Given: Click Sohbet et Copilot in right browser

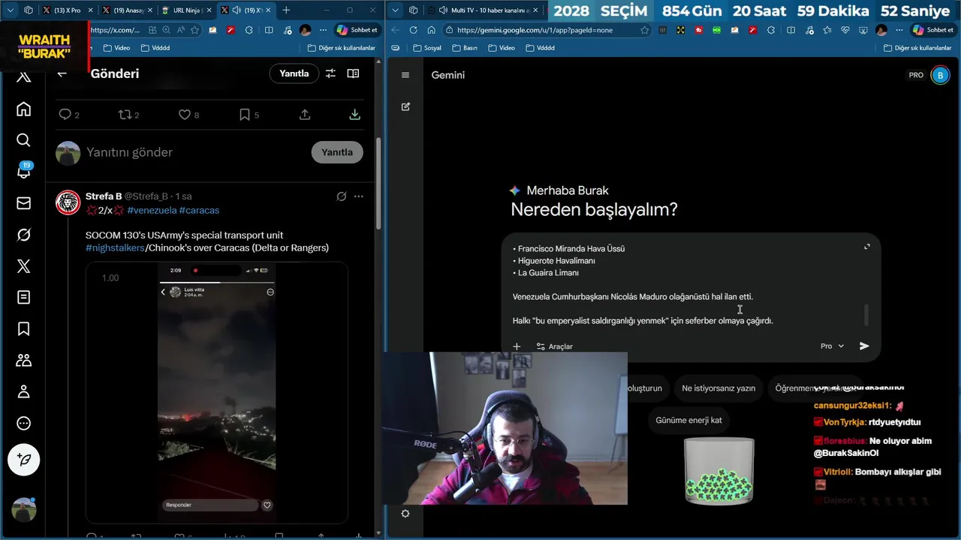Looking at the screenshot, I should tap(932, 30).
